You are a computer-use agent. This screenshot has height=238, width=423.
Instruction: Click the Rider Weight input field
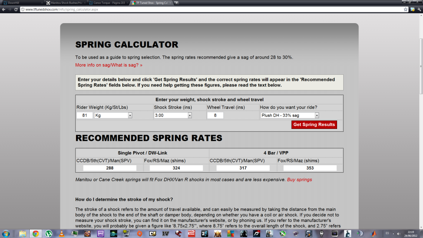pos(84,116)
